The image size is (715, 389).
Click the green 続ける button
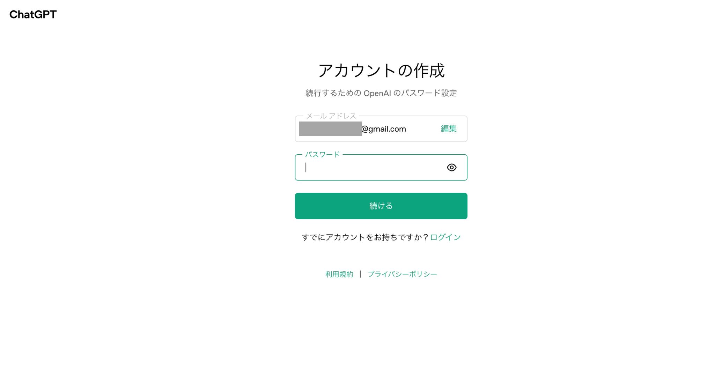pos(381,206)
